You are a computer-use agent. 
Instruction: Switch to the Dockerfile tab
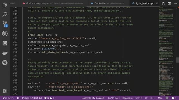107,3
